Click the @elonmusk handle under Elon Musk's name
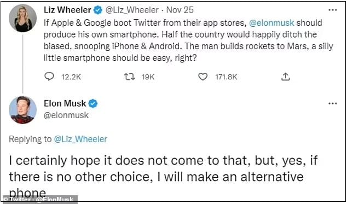Screen dimensions: 347x204 click(x=66, y=115)
